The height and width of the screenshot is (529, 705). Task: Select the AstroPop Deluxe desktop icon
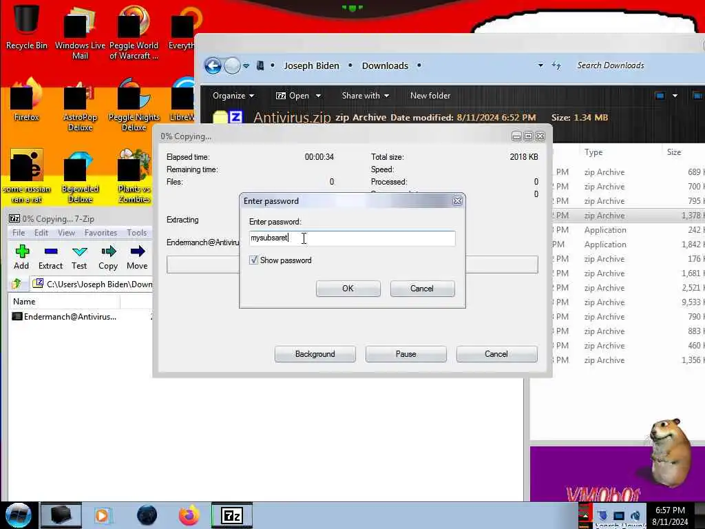tap(80, 106)
